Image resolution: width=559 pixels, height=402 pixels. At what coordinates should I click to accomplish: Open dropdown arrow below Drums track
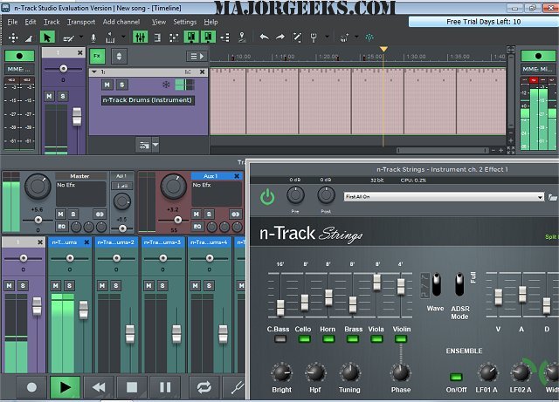click(x=155, y=144)
